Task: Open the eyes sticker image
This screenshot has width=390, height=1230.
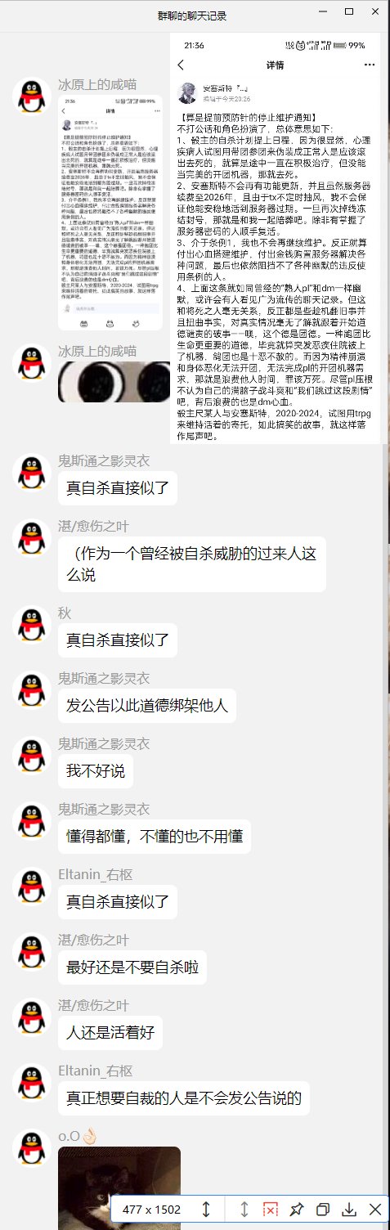Action: 110,382
